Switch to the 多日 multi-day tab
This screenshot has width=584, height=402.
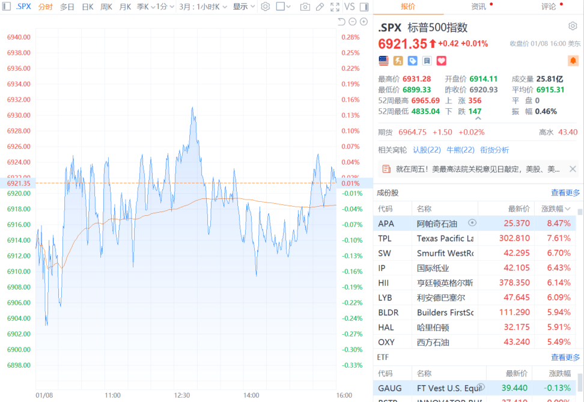click(67, 7)
